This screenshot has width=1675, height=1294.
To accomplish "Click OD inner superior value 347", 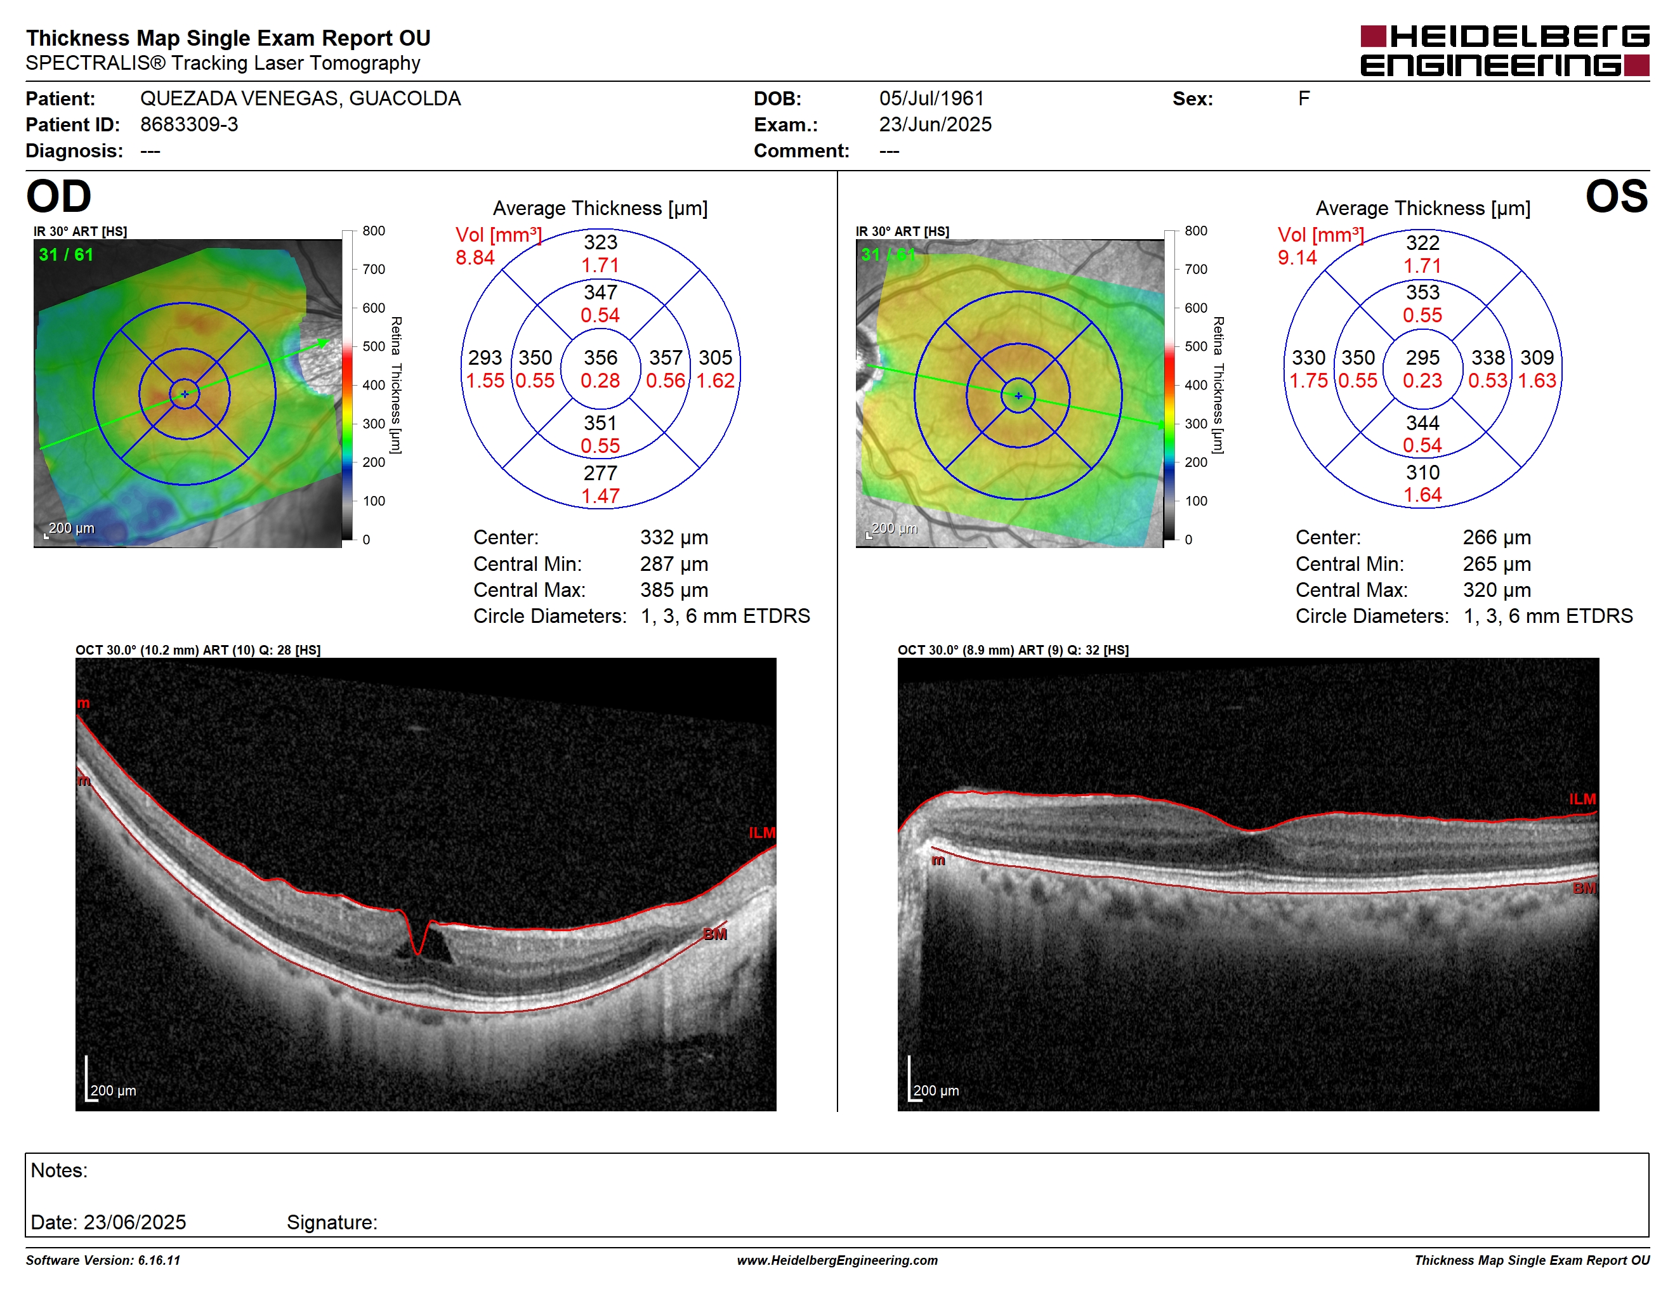I will click(600, 292).
